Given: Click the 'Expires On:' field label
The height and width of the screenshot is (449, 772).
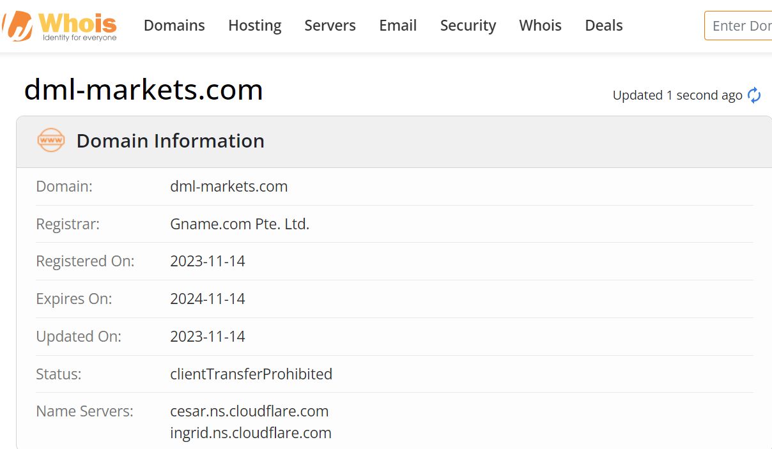Looking at the screenshot, I should pos(74,299).
